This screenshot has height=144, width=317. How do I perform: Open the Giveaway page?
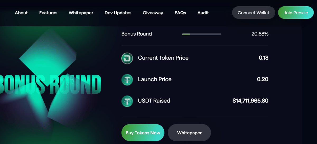click(153, 13)
